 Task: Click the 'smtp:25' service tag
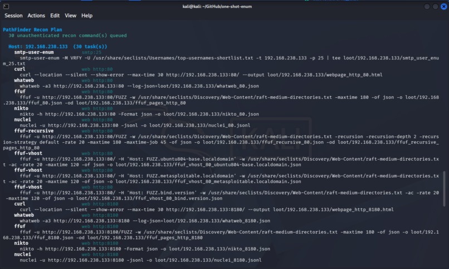(x=91, y=52)
